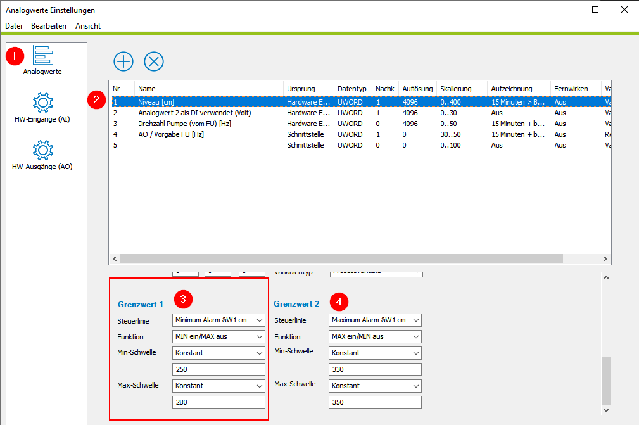Image resolution: width=639 pixels, height=425 pixels.
Task: Expand Grenzwert 2 Steuerlinie dropdown
Action: pyautogui.click(x=375, y=320)
